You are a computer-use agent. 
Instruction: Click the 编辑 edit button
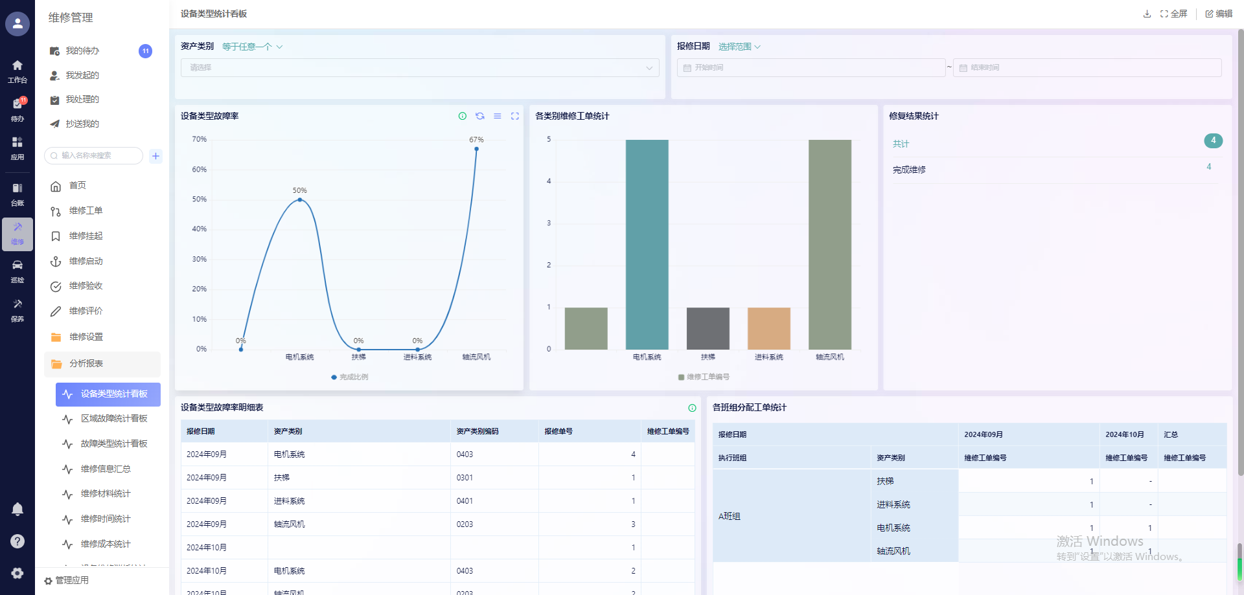tap(1219, 14)
